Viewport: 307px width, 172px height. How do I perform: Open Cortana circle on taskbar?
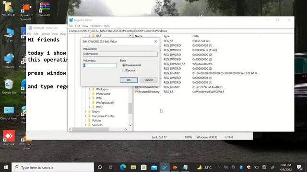tap(100, 167)
